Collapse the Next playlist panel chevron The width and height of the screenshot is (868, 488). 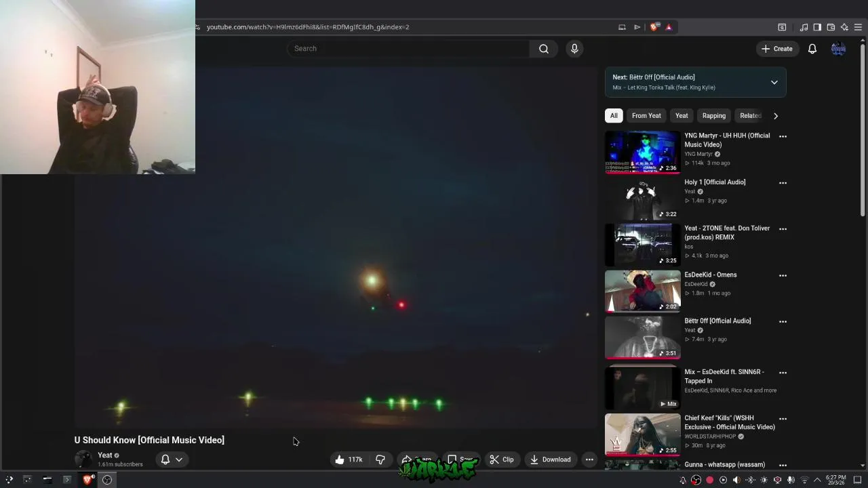[x=774, y=82]
